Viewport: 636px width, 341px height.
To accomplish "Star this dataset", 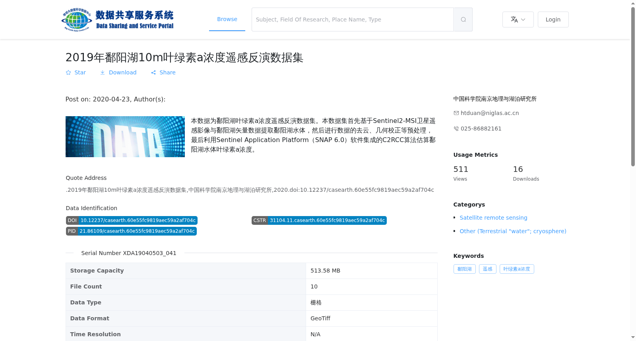I will pos(76,72).
